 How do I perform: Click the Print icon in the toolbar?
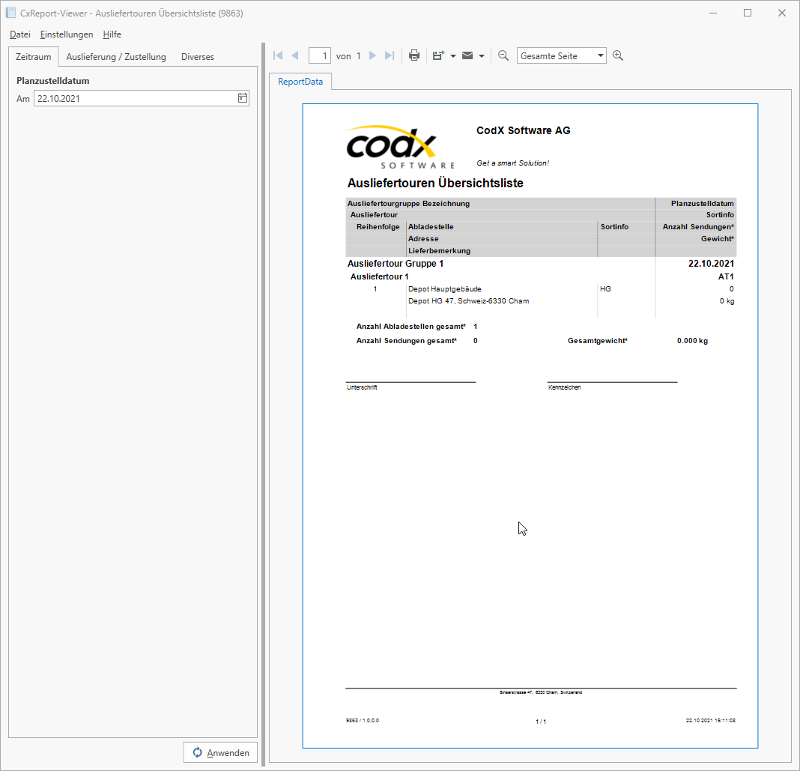click(x=414, y=55)
